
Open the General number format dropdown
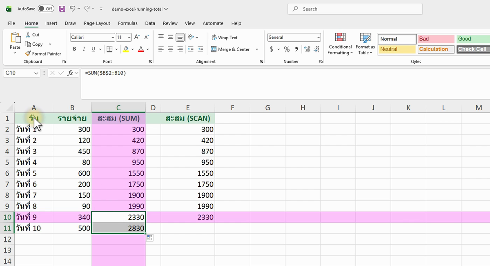click(318, 37)
